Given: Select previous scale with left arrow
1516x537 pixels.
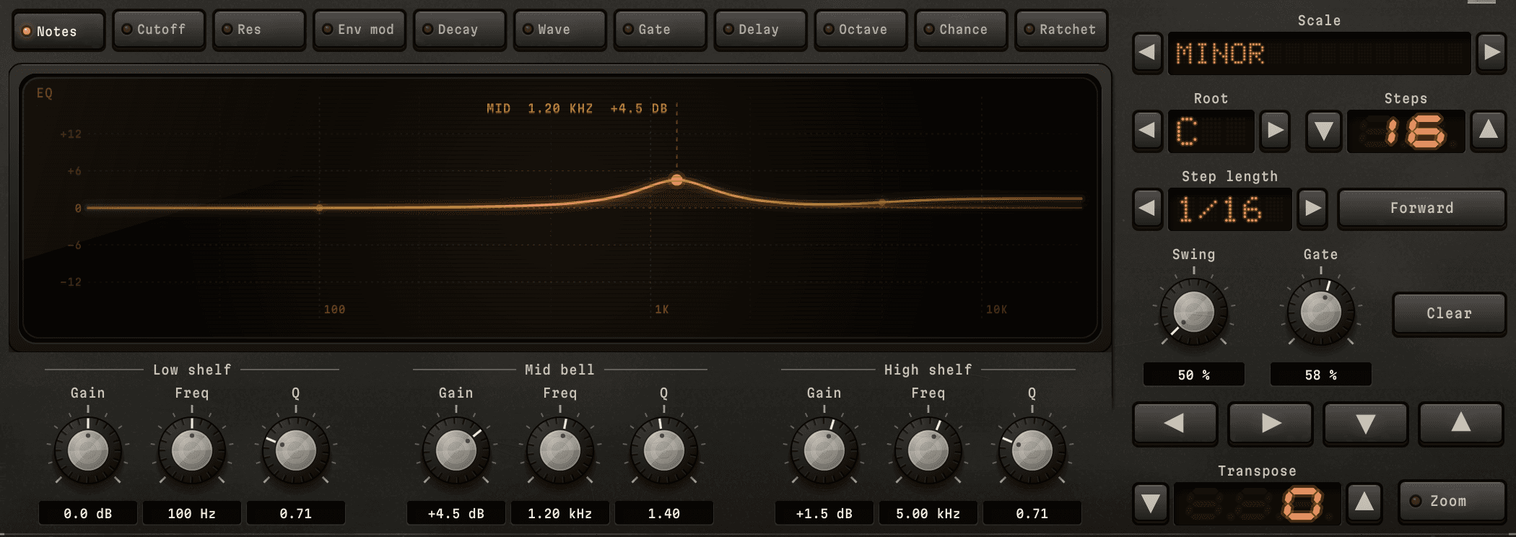Looking at the screenshot, I should tap(1147, 53).
